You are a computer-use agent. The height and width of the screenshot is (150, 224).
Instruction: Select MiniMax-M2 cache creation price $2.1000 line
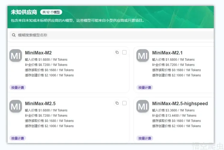pyautogui.click(x=49, y=75)
